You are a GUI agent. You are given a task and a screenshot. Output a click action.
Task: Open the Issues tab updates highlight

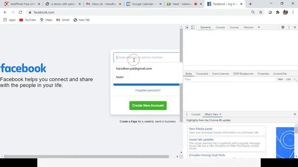(226, 144)
